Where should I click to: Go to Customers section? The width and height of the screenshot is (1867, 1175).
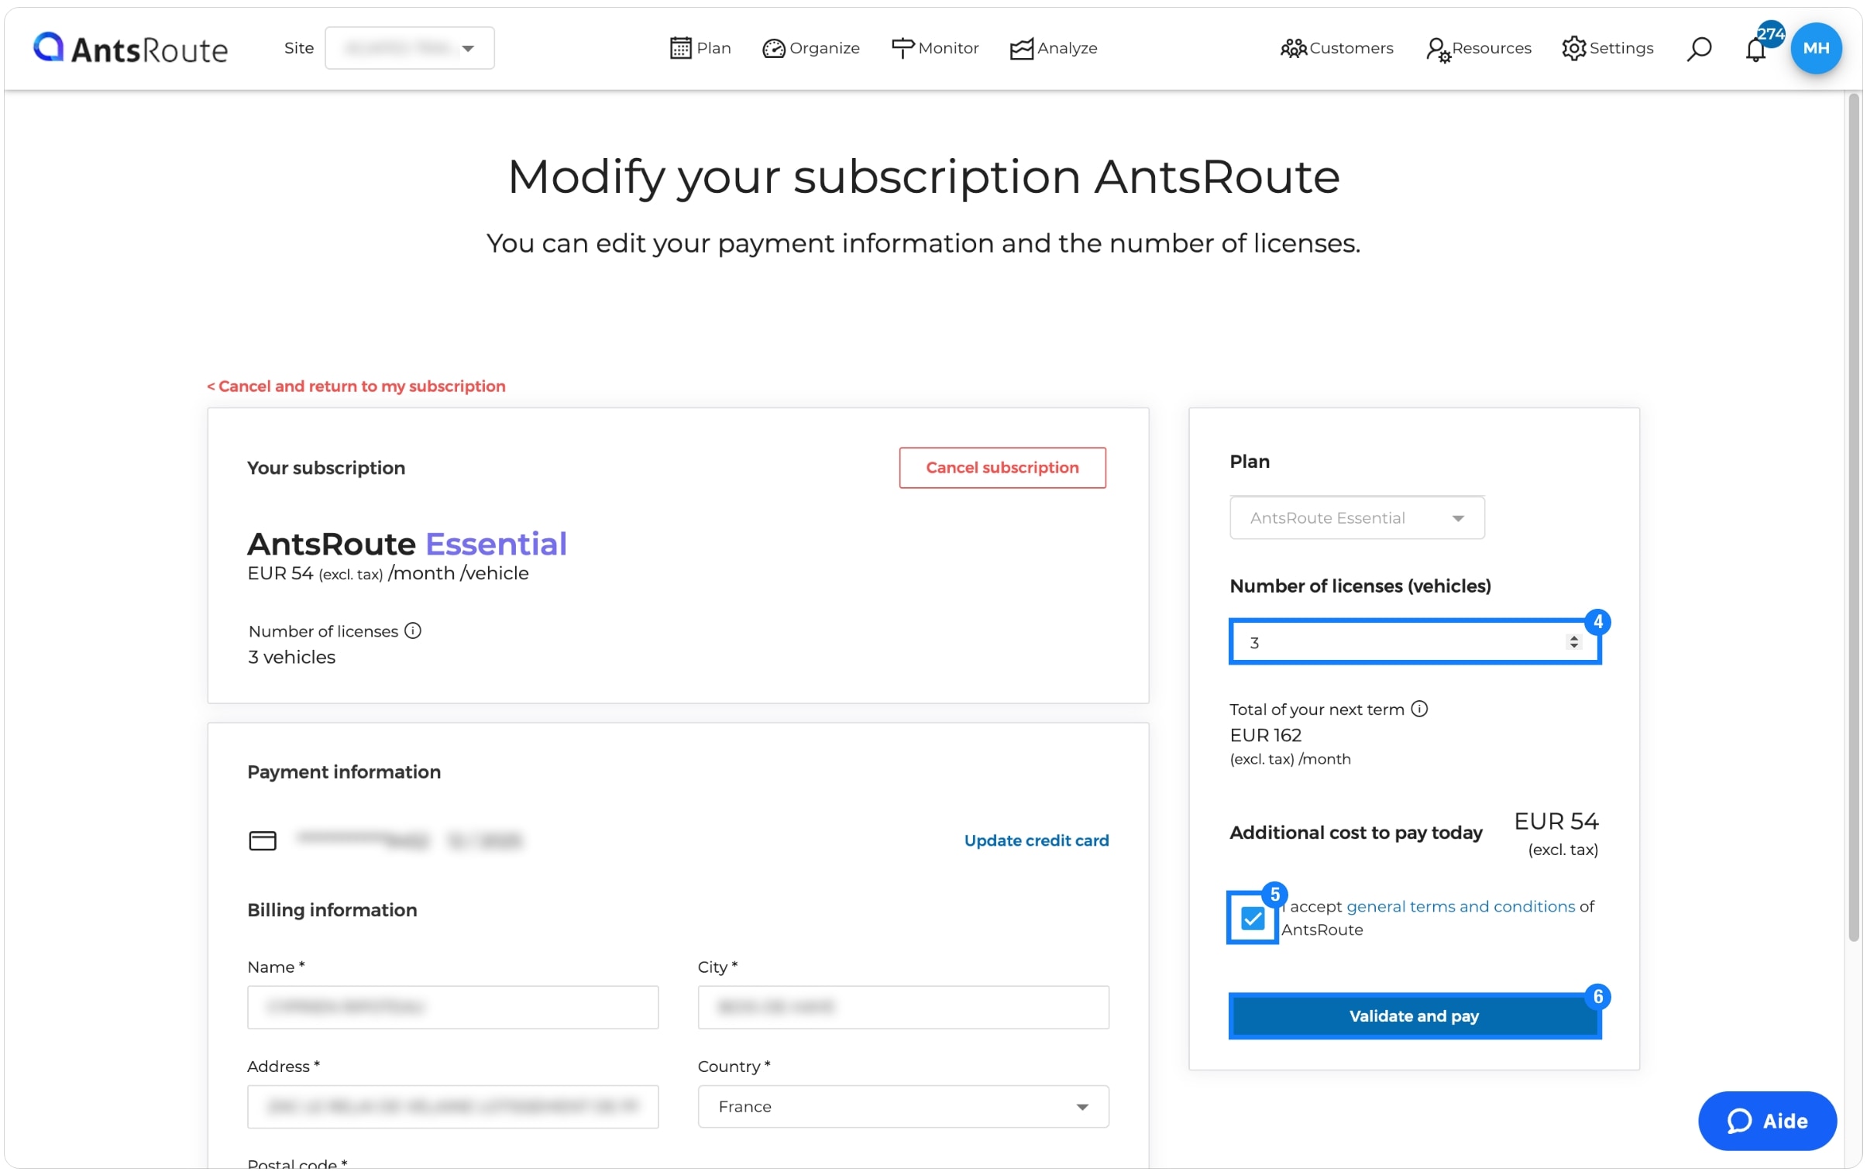pos(1336,48)
